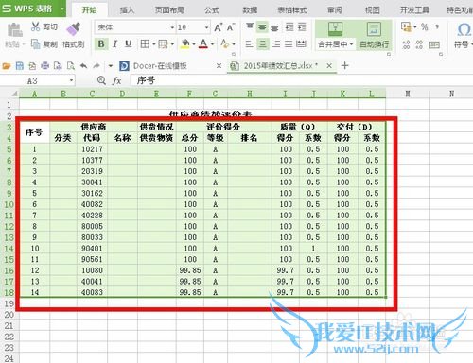The image size is (473, 363).
Task: Decrease the cell indent
Action: pyautogui.click(x=289, y=27)
